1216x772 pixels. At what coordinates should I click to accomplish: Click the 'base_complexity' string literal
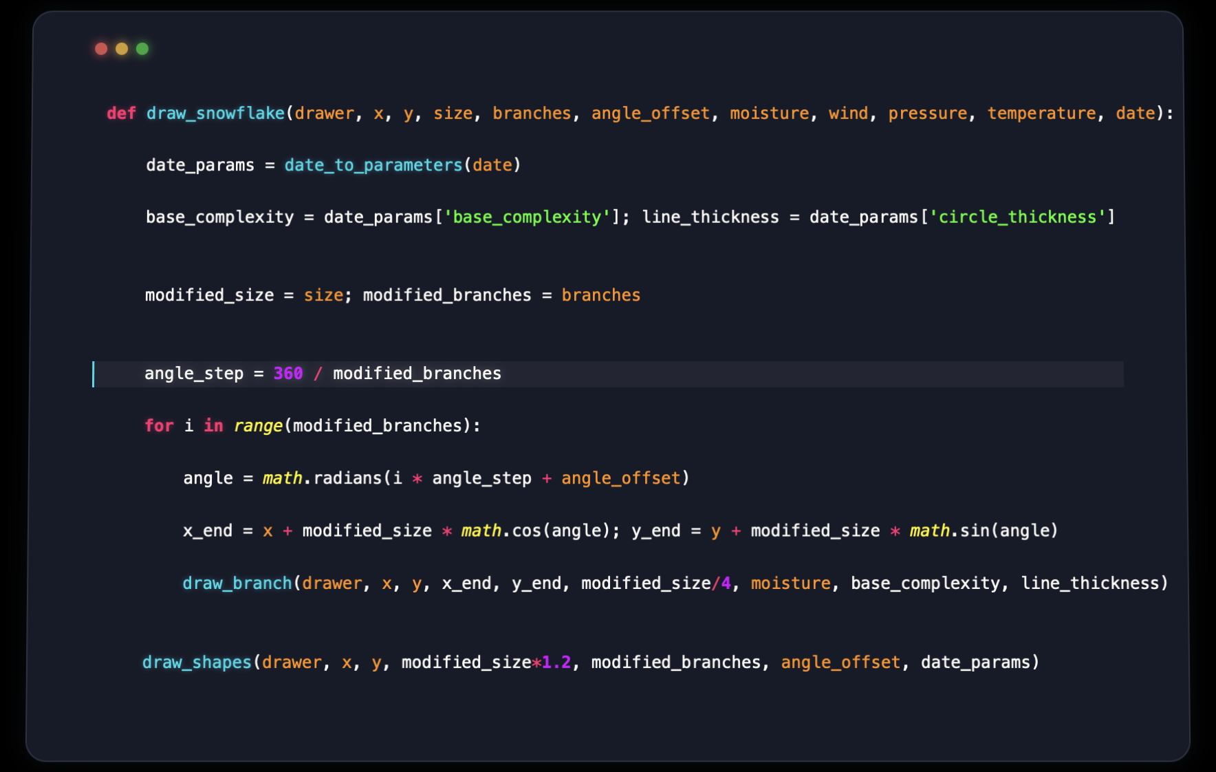tap(528, 217)
